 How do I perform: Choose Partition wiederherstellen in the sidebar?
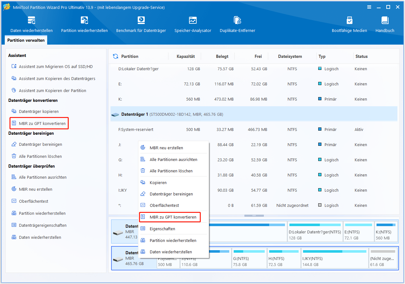pos(38,213)
